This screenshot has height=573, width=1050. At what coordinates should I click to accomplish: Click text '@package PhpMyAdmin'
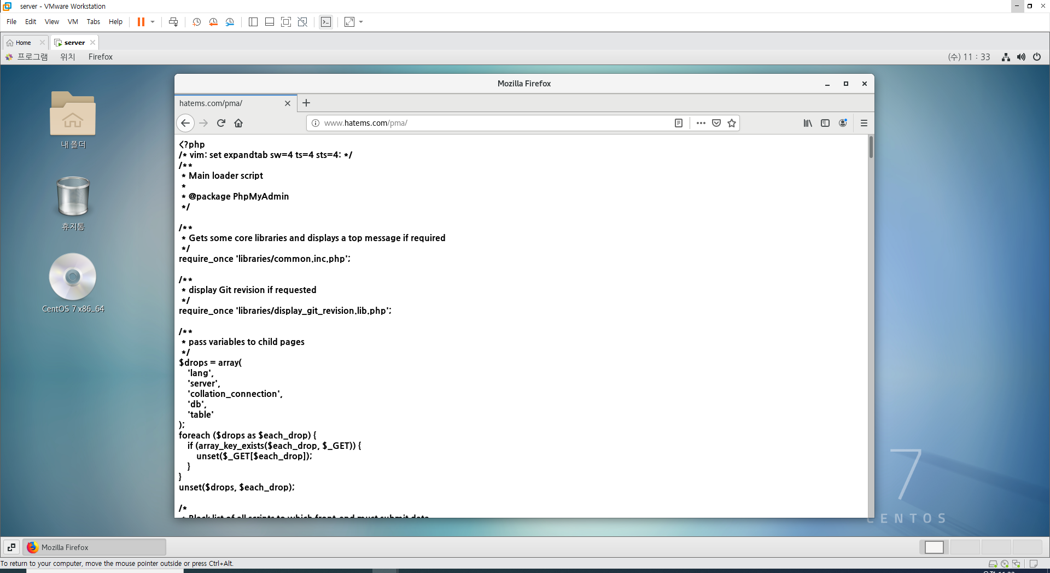[x=238, y=196]
